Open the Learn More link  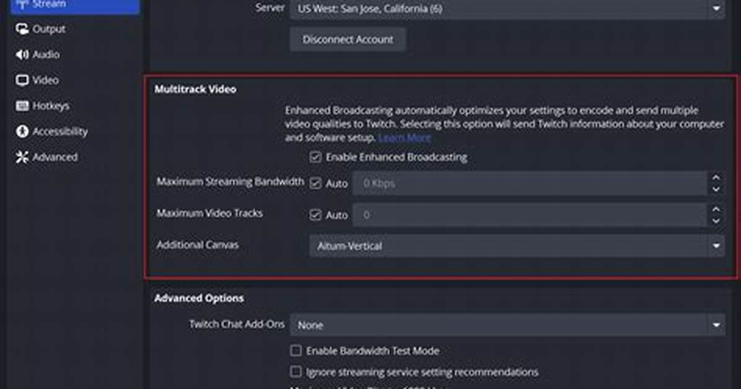405,138
